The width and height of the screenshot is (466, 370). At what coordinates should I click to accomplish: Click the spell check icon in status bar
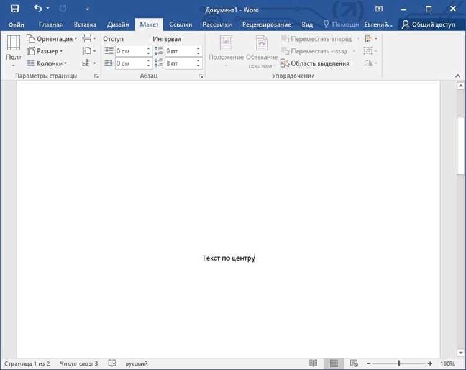112,363
